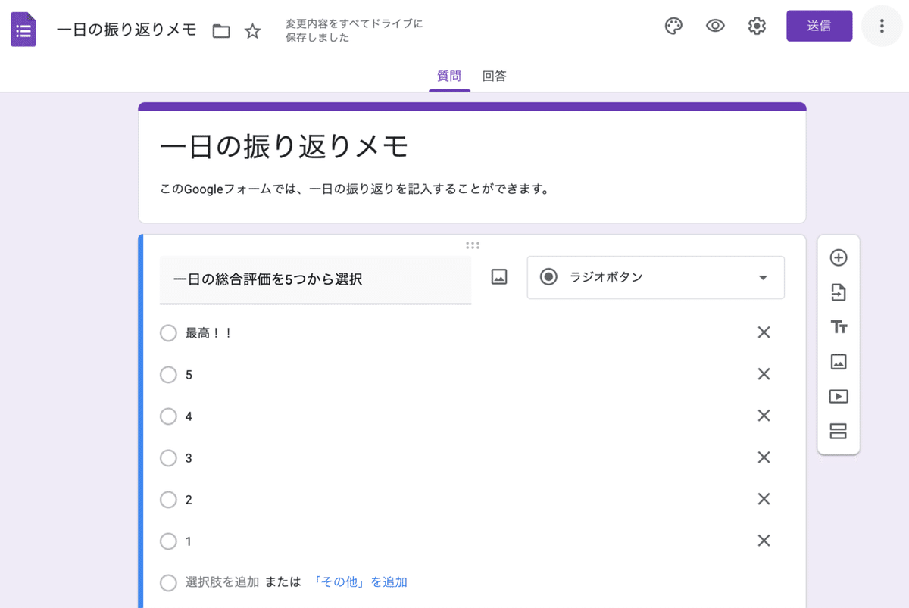Add an その他 option via the link
The height and width of the screenshot is (608, 909).
click(x=361, y=582)
